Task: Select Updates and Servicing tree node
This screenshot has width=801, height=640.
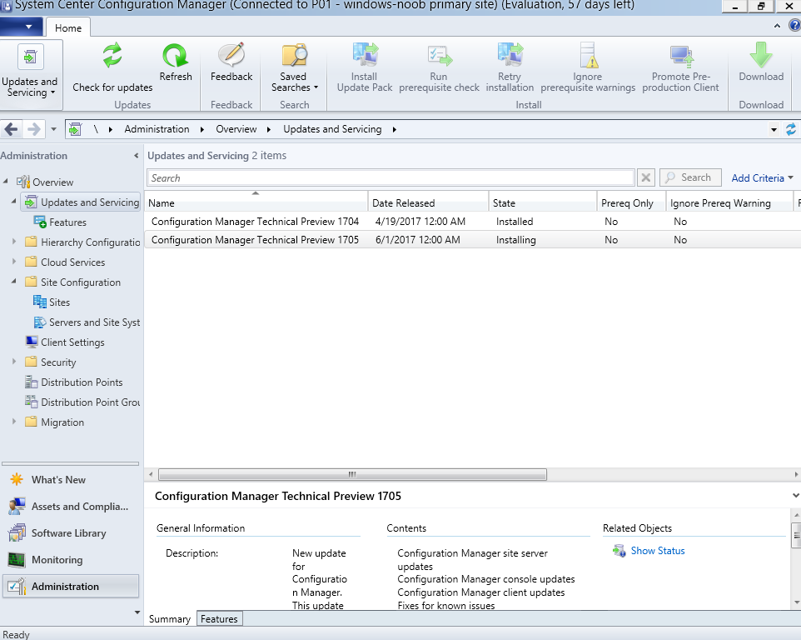Action: pyautogui.click(x=81, y=202)
